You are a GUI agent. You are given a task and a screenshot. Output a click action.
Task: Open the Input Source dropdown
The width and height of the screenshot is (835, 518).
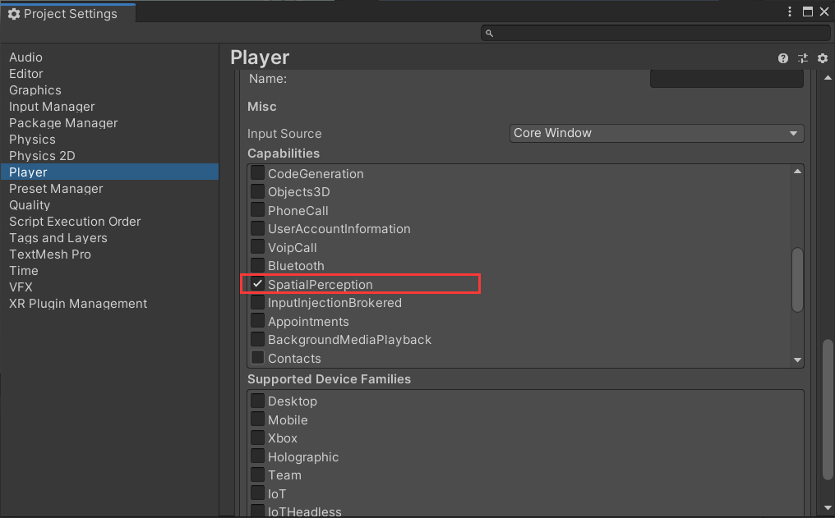[x=656, y=133]
